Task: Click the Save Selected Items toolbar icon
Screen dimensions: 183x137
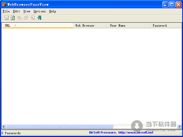Action: 6,18
